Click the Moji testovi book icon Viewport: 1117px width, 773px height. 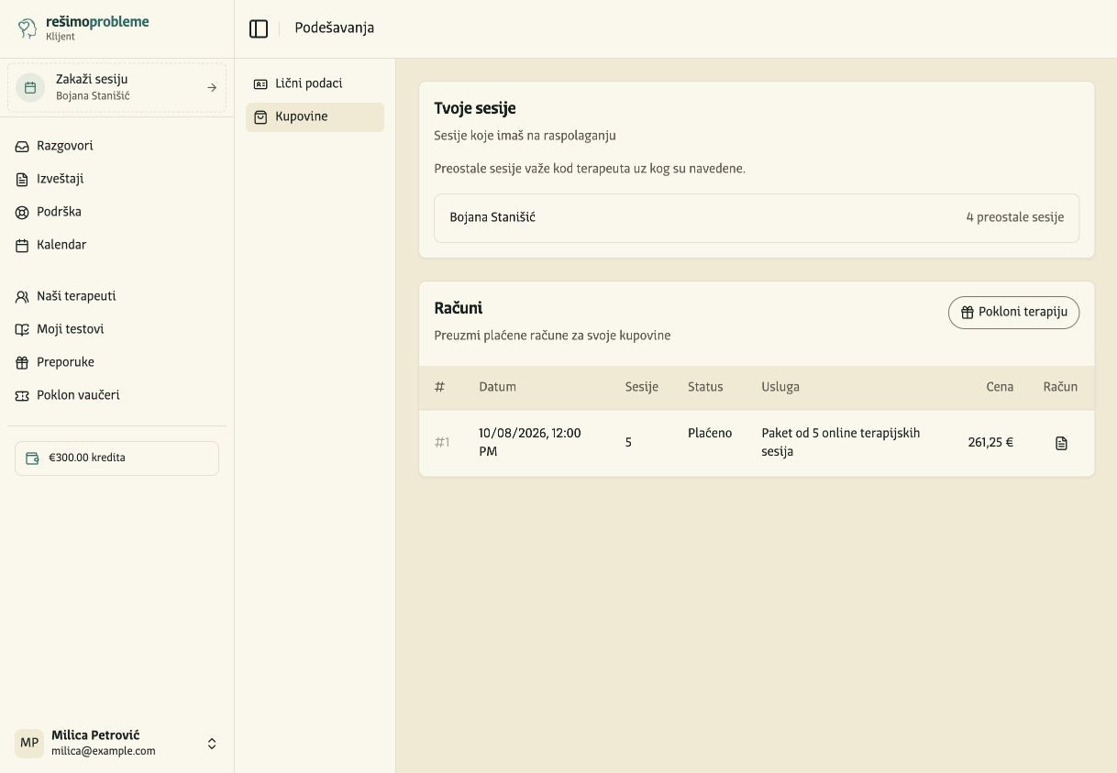22,329
